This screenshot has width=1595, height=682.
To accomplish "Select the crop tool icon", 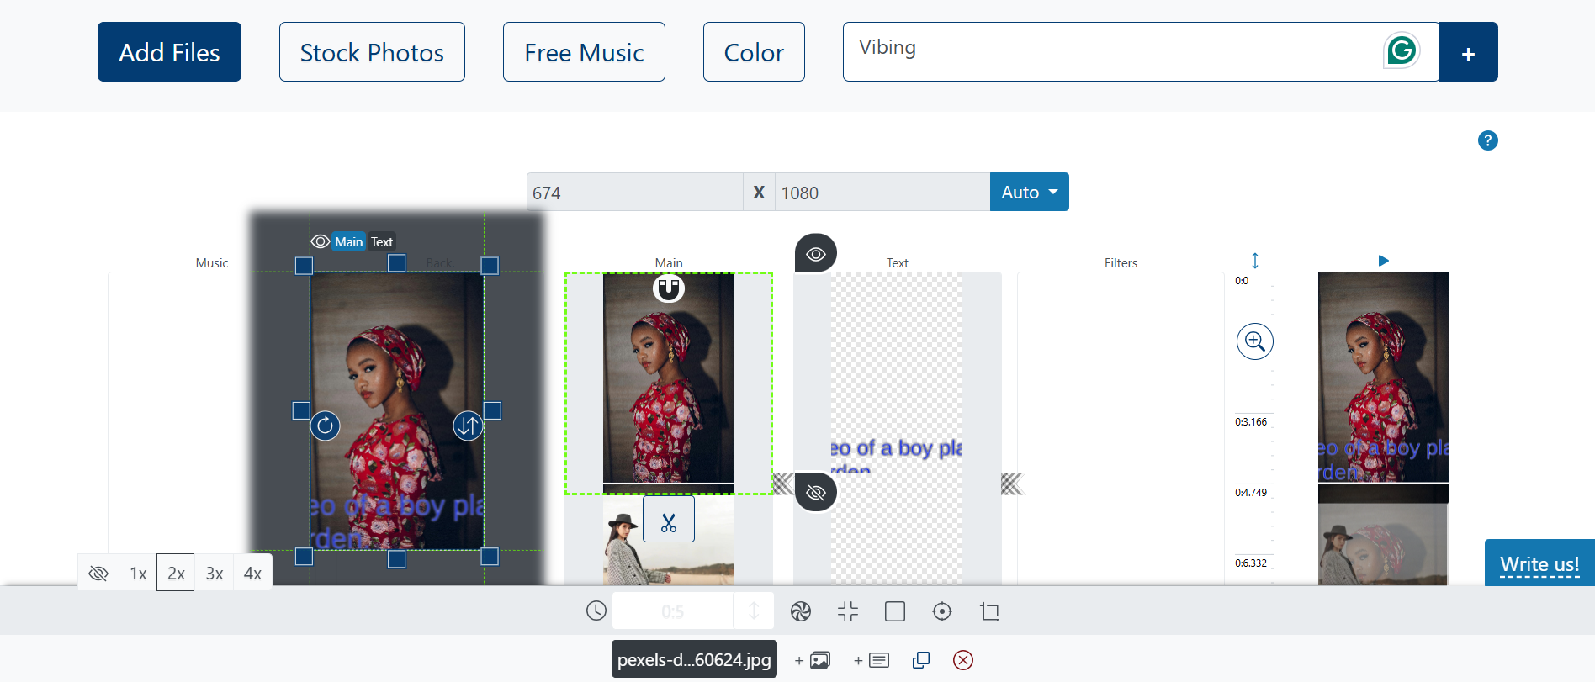I will pos(990,611).
